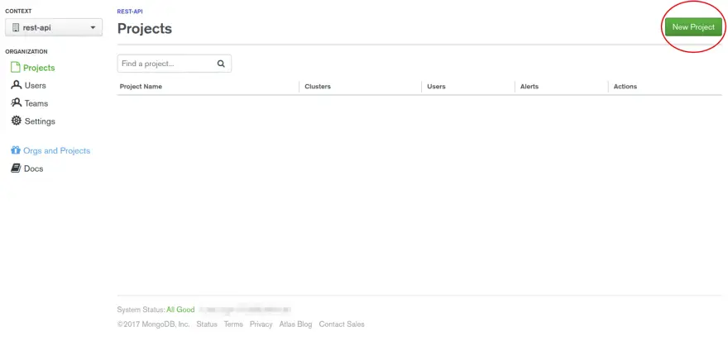Click the Settings gear icon
Viewport: 728px width, 341px height.
tap(17, 121)
